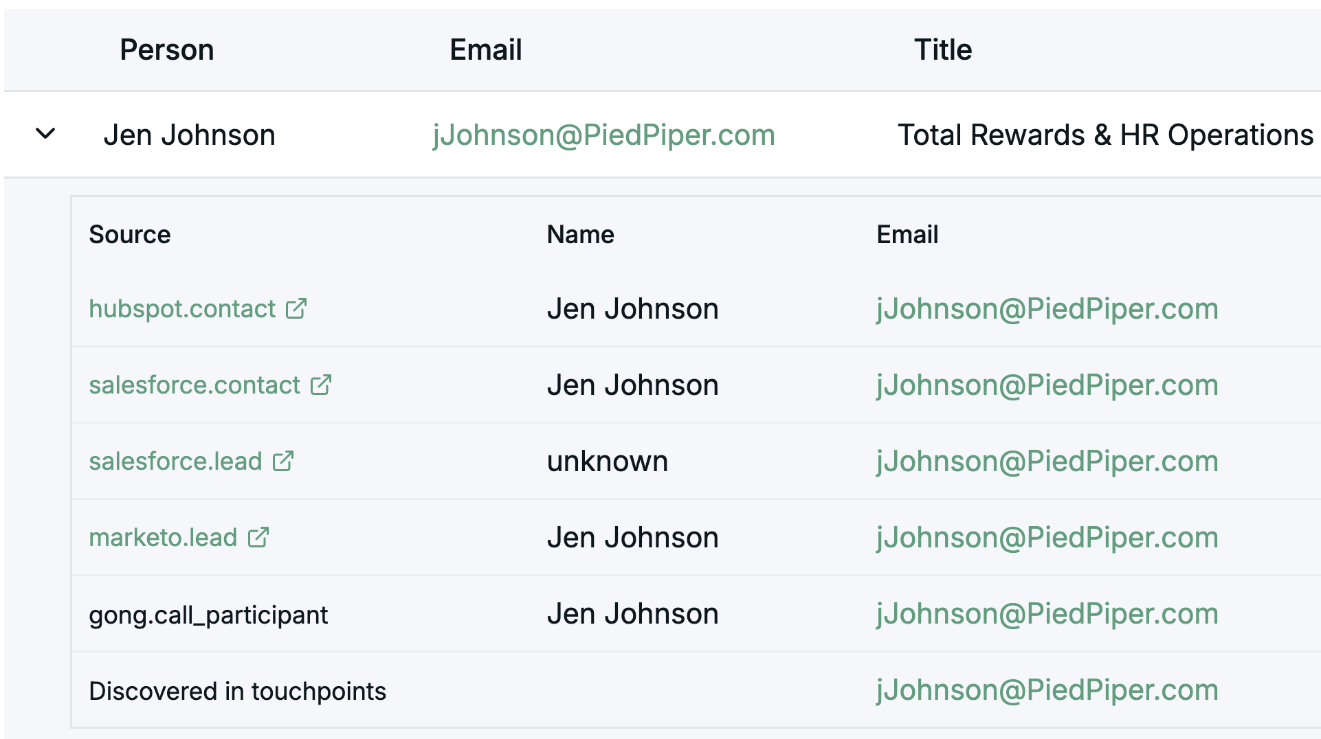
Task: Click the Discovered in touchpoints email link
Action: click(x=1047, y=690)
